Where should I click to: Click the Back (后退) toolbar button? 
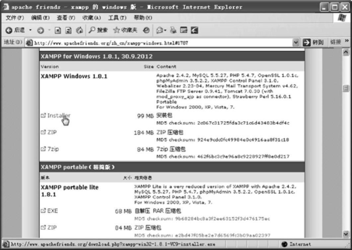coord(15,30)
